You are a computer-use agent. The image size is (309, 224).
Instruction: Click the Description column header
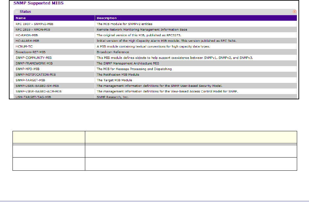coord(196,18)
